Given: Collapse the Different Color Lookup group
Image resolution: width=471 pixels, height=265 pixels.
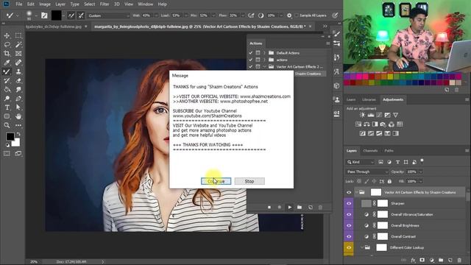Looking at the screenshot, I should [x=362, y=247].
